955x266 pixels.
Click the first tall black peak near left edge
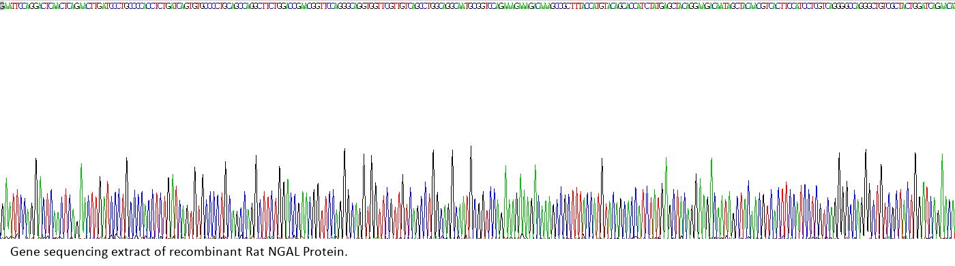[x=35, y=197]
